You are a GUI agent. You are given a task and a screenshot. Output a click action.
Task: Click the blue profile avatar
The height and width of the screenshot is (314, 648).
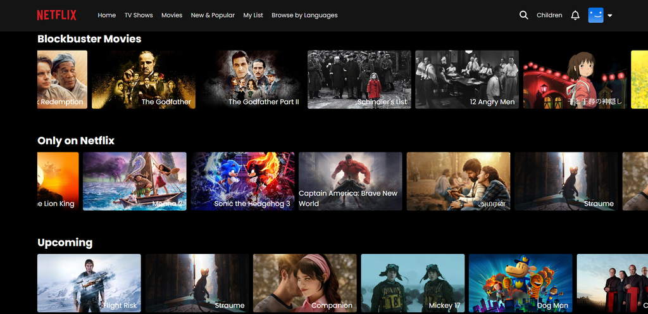595,15
